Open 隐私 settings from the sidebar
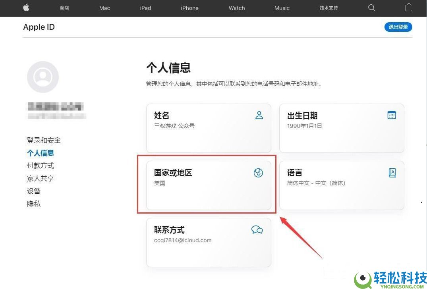This screenshot has height=289, width=427. (33, 204)
